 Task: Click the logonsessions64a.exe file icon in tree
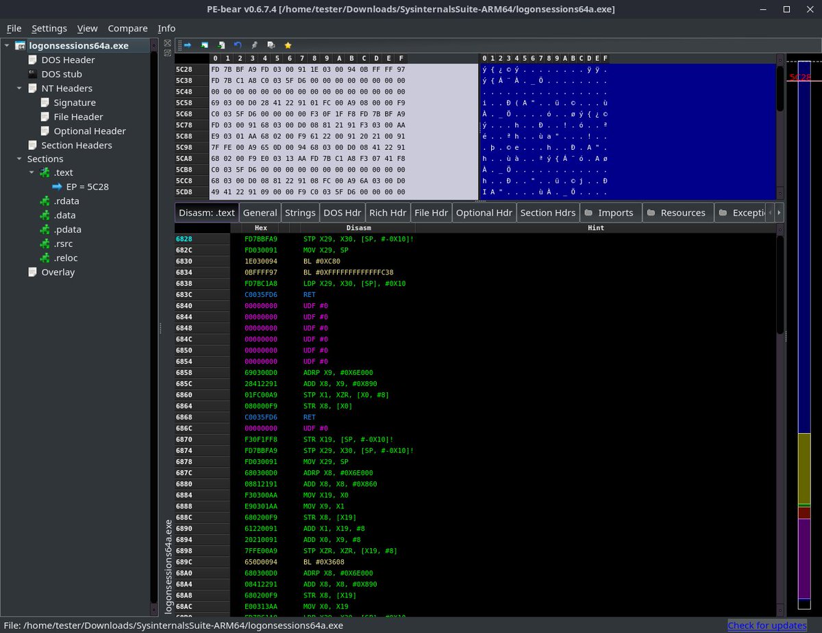[21, 46]
